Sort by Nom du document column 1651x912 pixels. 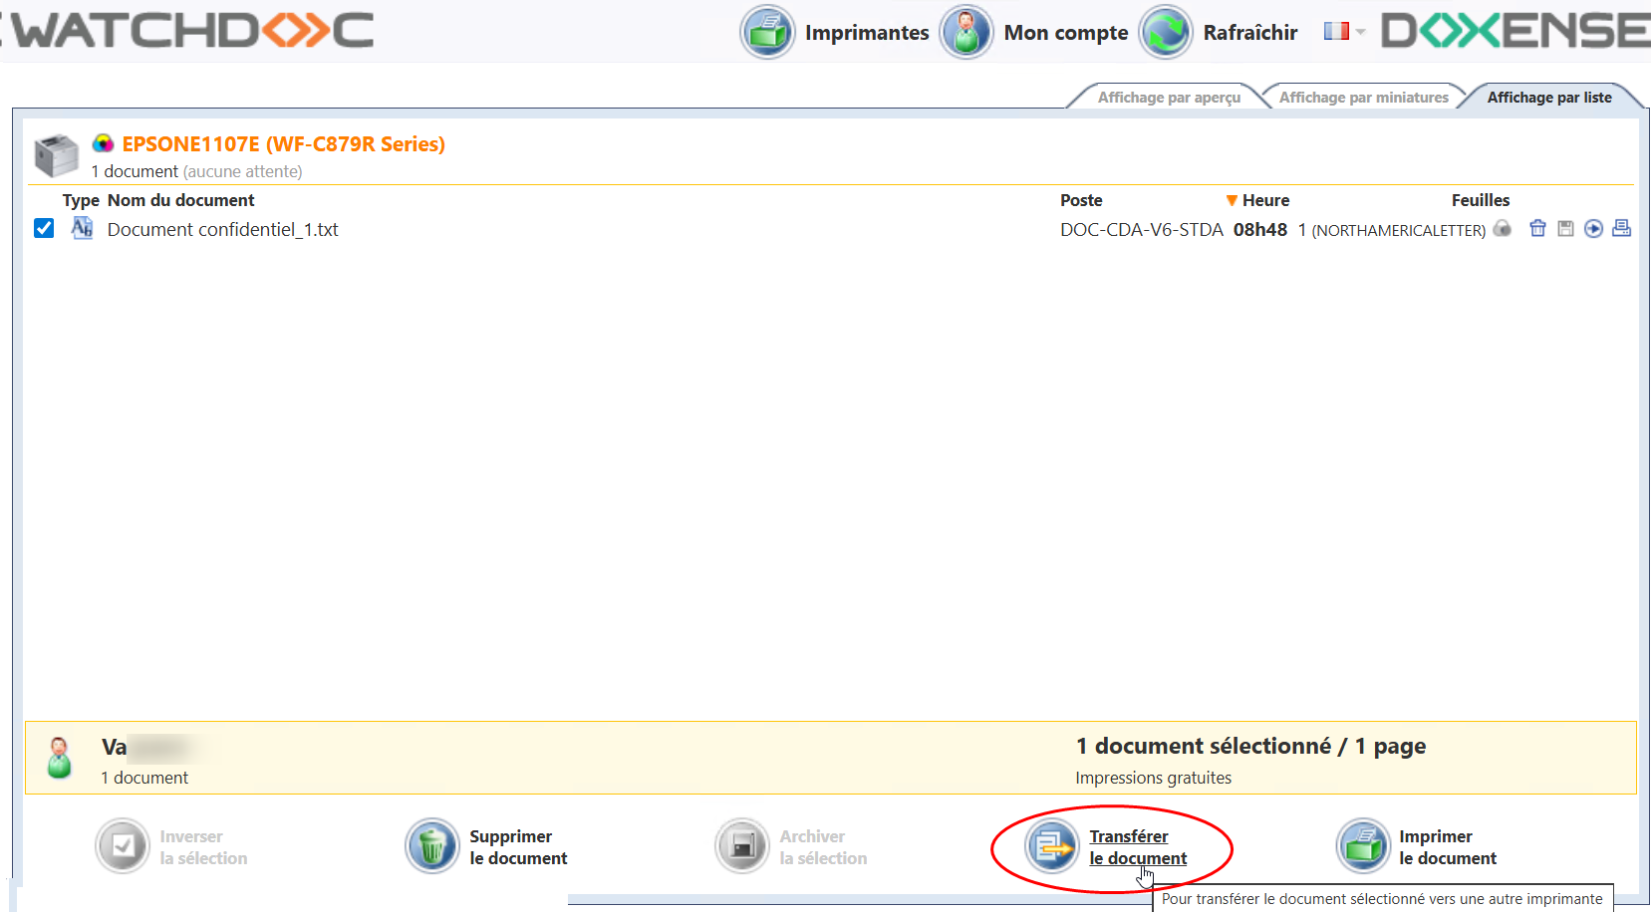pos(180,200)
